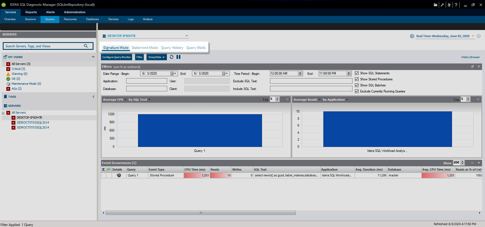This screenshot has height=227, width=485.
Task: Expand the DESKTOP-IF6DH7B server dropdown
Action: click(x=187, y=36)
